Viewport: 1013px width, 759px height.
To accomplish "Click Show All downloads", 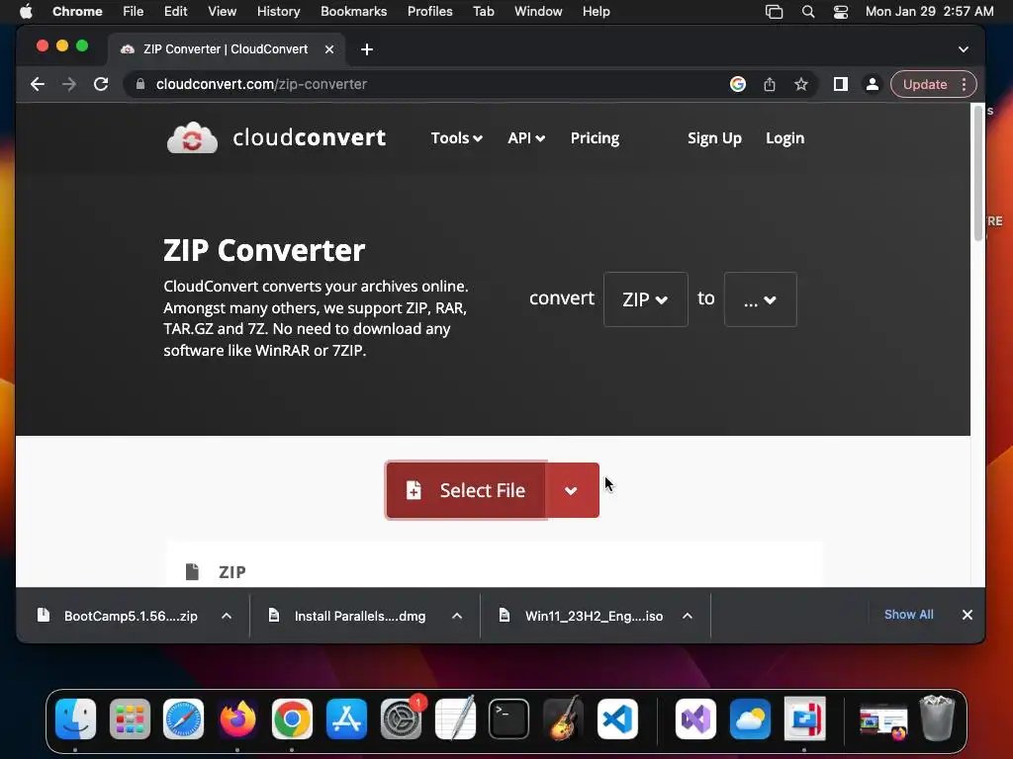I will point(908,615).
